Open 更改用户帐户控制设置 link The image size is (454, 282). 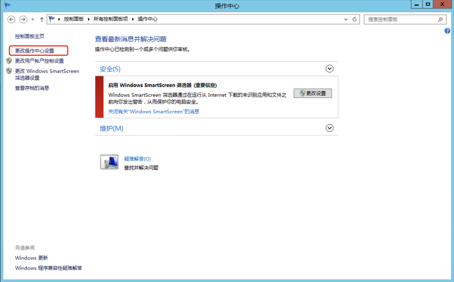pyautogui.click(x=39, y=61)
